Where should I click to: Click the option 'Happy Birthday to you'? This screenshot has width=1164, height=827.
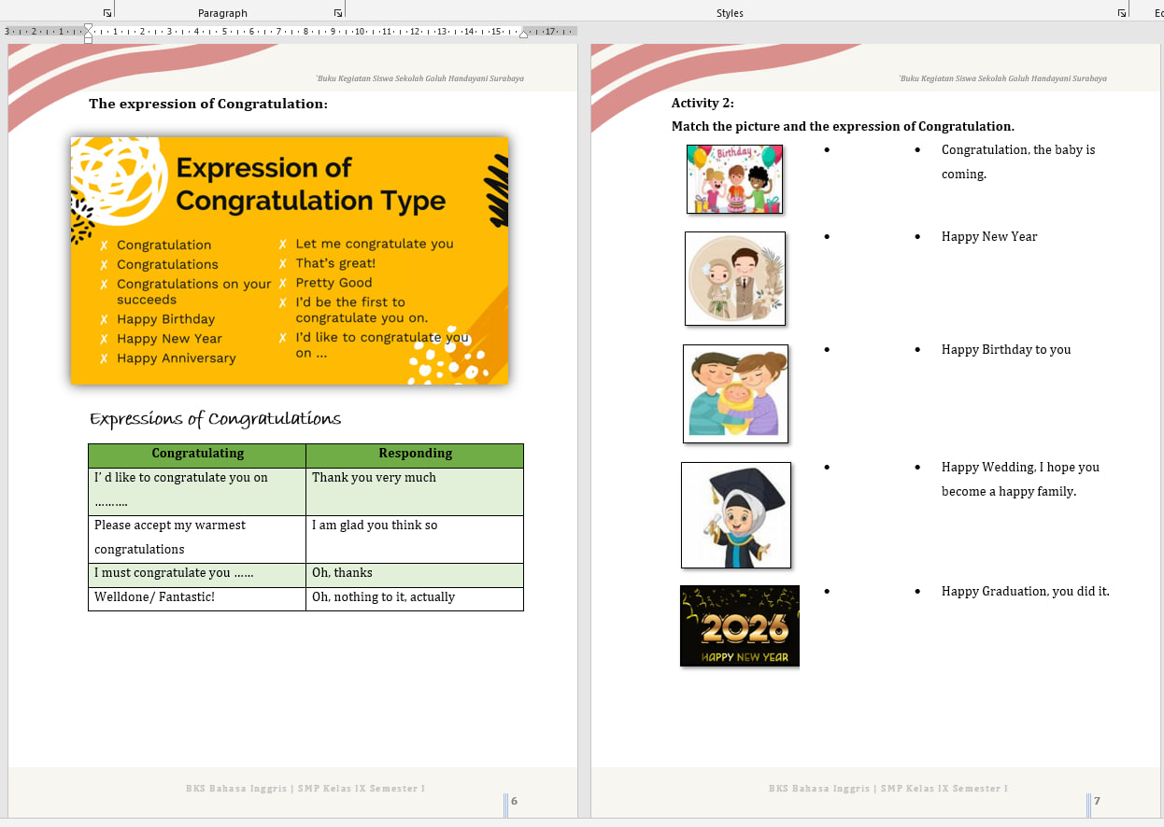[1006, 350]
